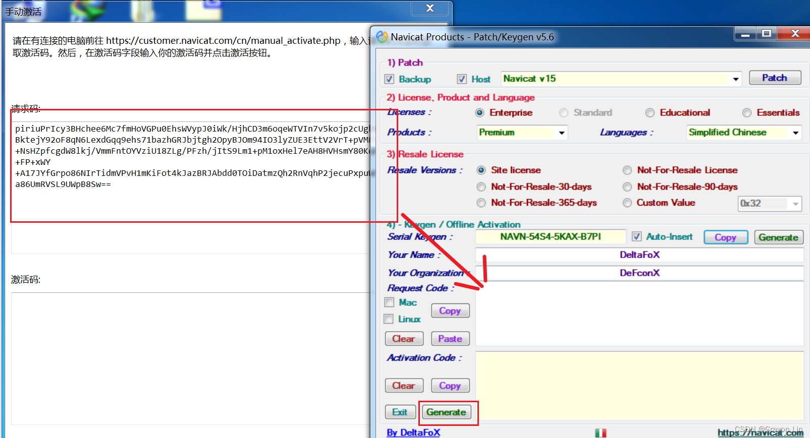Generate the activation code
810x438 pixels.
(x=447, y=412)
